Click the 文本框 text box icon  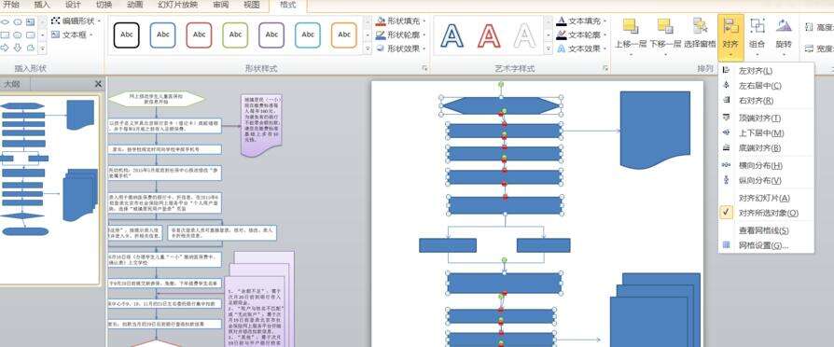coord(56,35)
